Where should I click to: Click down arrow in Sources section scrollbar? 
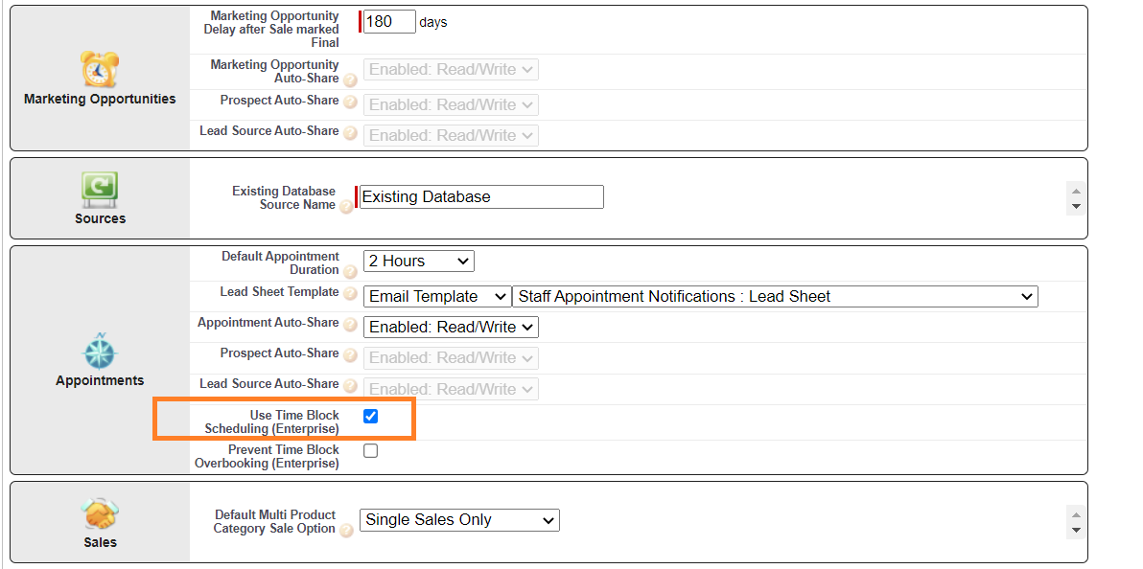click(x=1076, y=207)
